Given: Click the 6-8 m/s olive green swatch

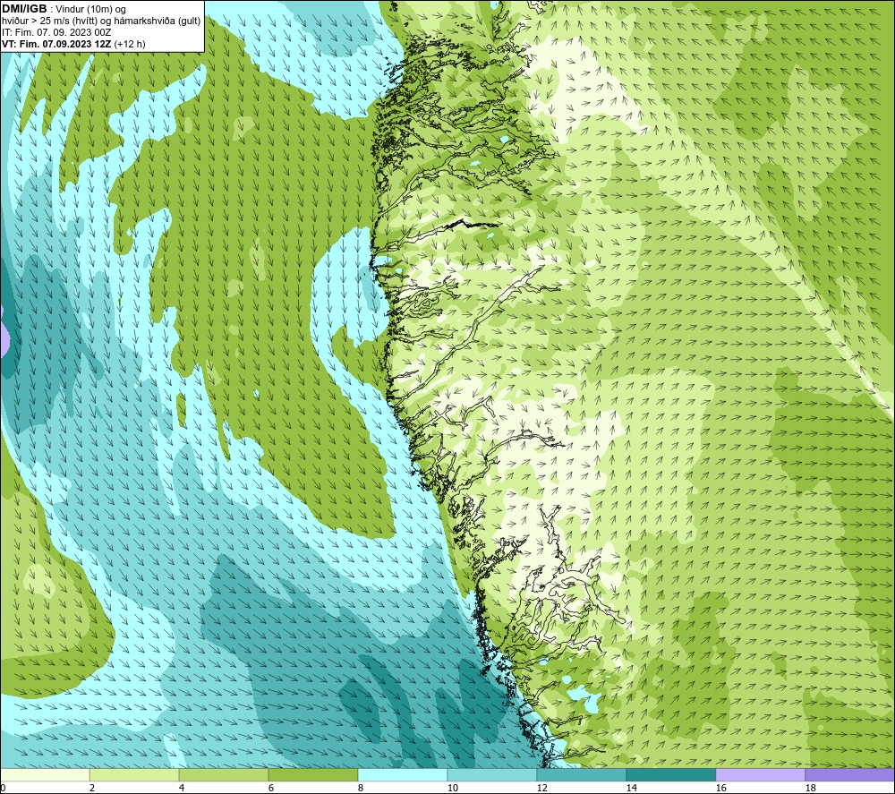Looking at the screenshot, I should [312, 775].
